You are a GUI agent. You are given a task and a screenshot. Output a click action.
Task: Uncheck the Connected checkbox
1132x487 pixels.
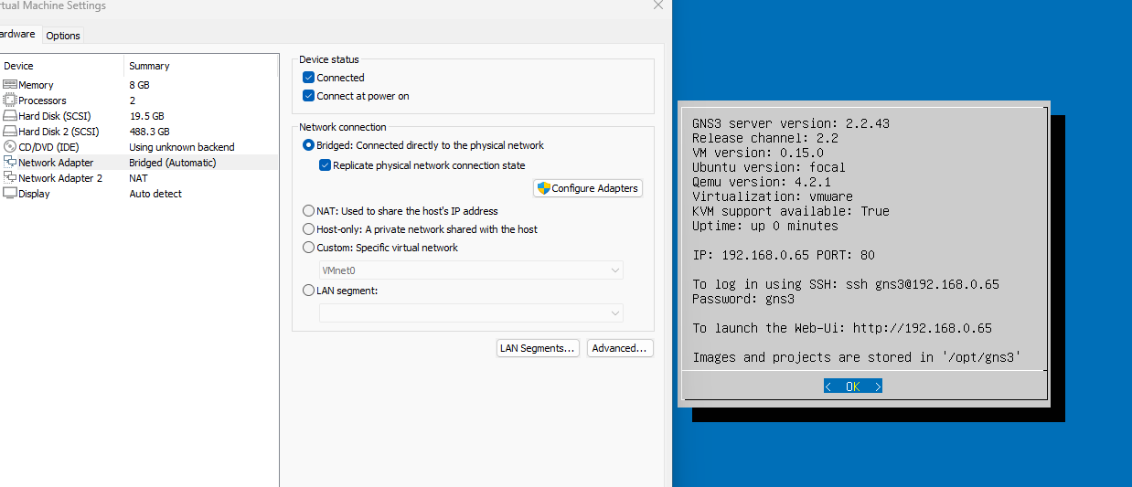click(x=309, y=78)
